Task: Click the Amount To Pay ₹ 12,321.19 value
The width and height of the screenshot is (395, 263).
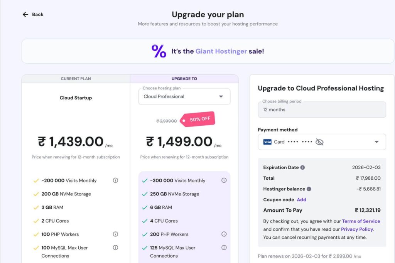Action: tap(368, 210)
